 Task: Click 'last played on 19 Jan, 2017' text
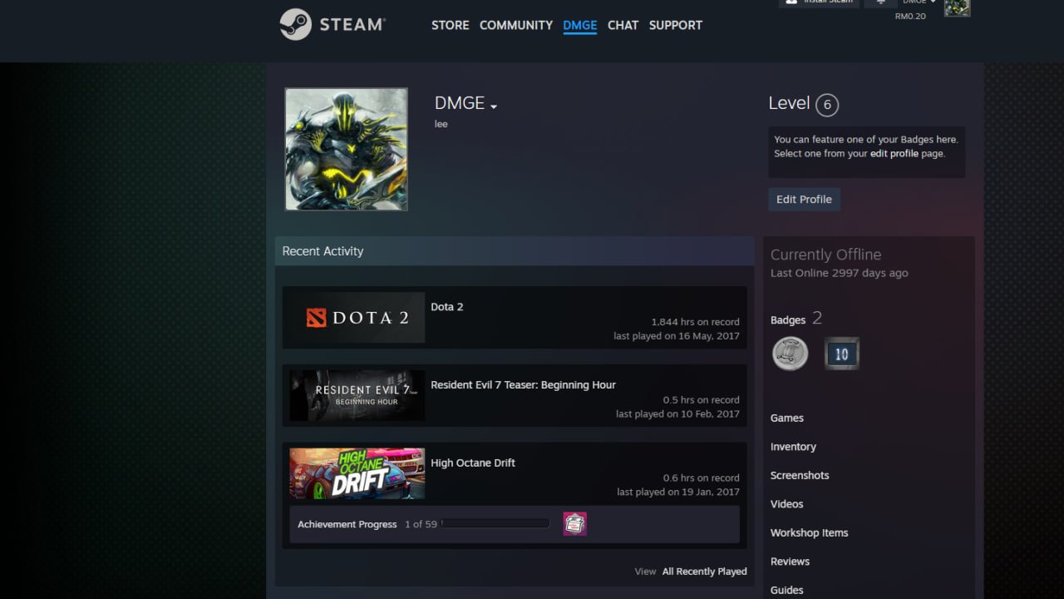point(678,493)
